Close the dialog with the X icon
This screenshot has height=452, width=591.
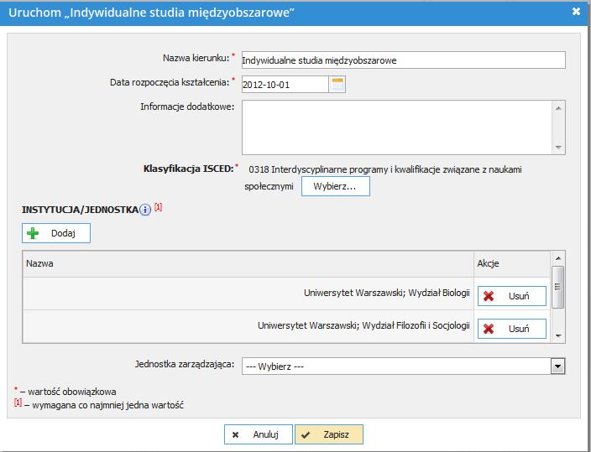576,12
